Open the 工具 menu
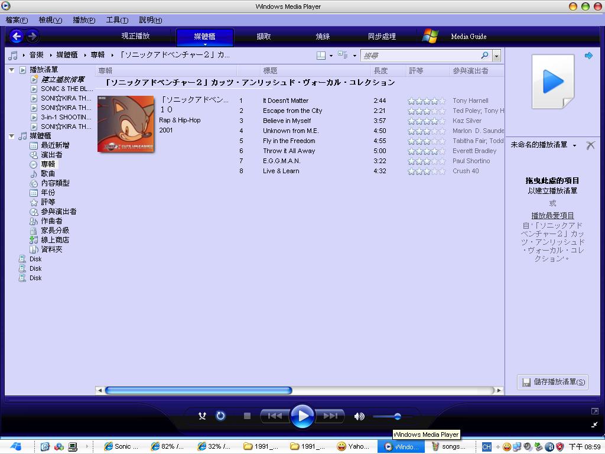605x454 pixels. pyautogui.click(x=116, y=20)
